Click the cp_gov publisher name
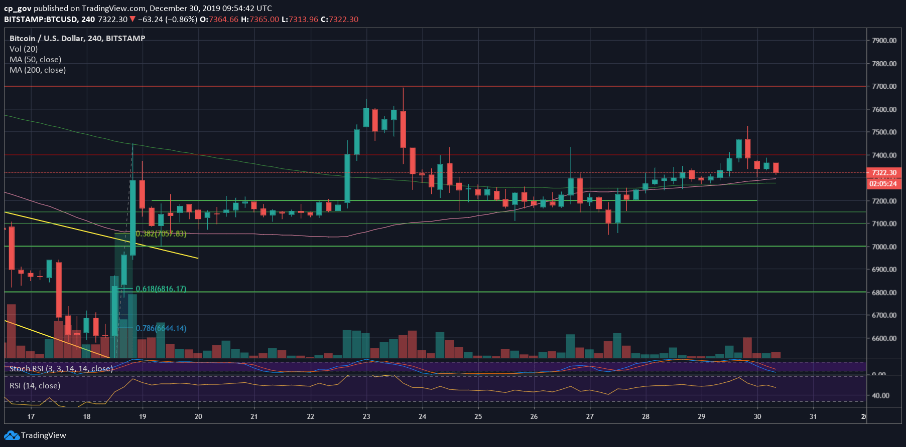This screenshot has height=447, width=906. 18,9
